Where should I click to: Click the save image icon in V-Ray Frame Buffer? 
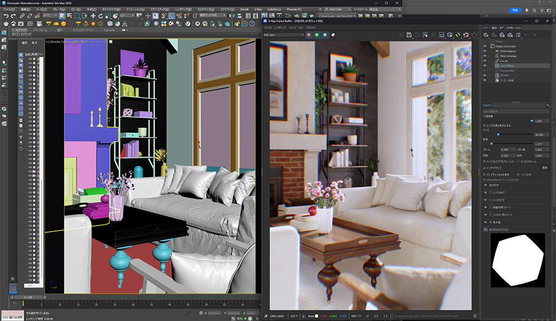pyautogui.click(x=409, y=35)
